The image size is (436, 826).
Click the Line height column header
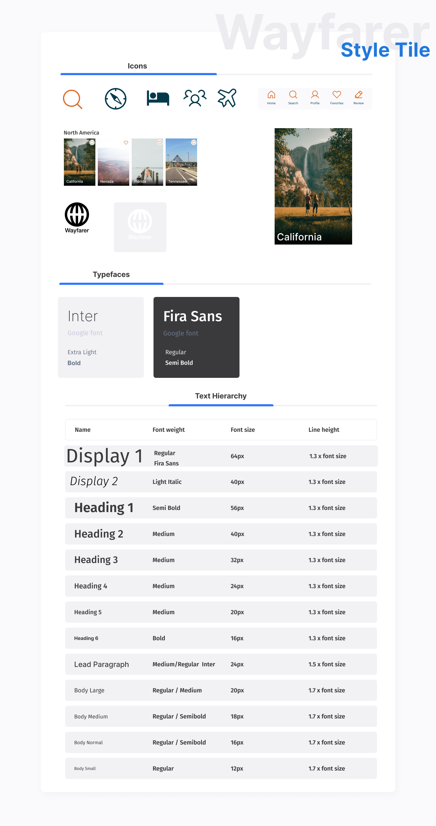pos(324,430)
